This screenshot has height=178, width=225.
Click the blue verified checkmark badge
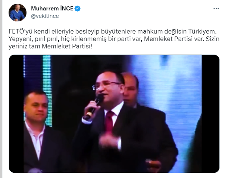(x=78, y=9)
